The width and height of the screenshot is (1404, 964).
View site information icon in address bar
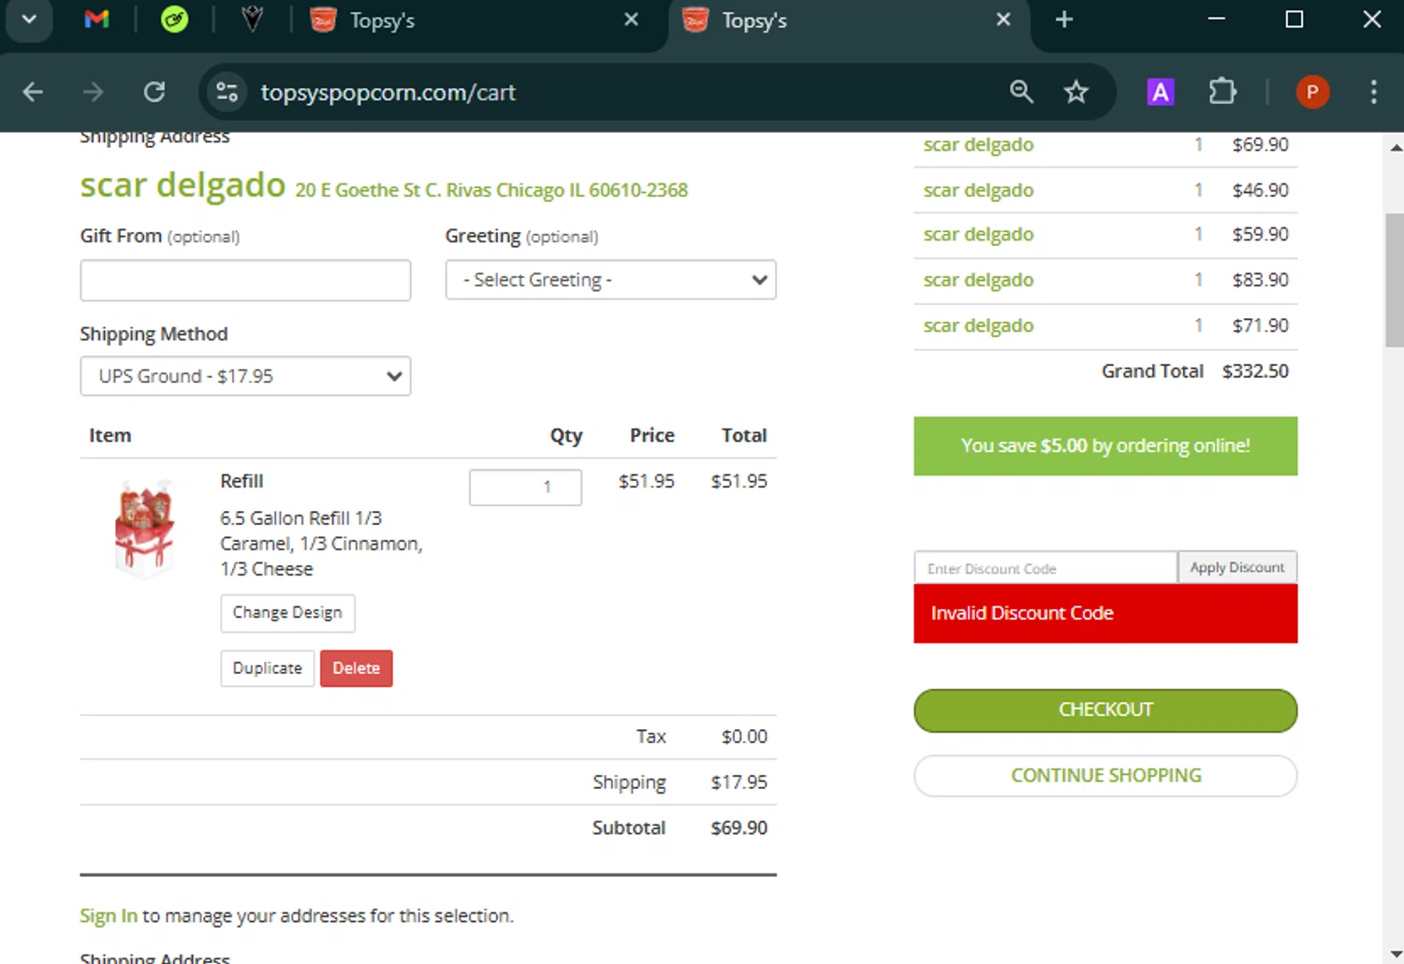[x=227, y=92]
